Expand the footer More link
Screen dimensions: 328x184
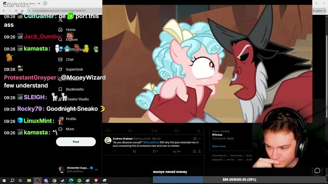tap(241, 160)
